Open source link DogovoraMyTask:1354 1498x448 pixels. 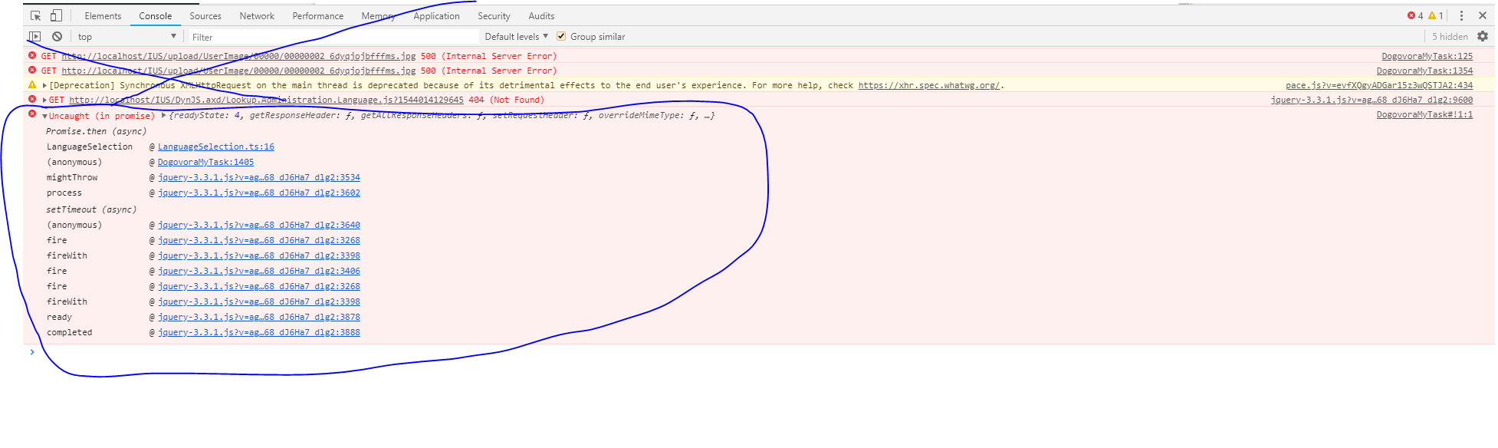click(x=1424, y=71)
